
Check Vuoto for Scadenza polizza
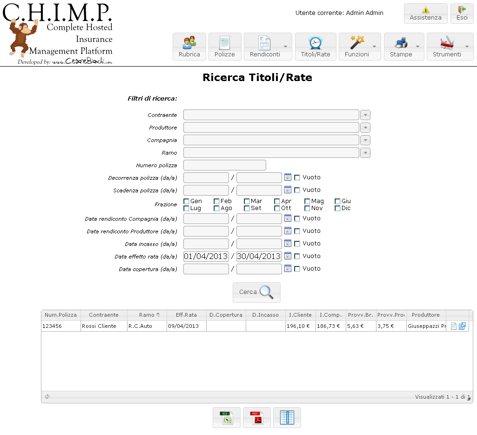[297, 190]
